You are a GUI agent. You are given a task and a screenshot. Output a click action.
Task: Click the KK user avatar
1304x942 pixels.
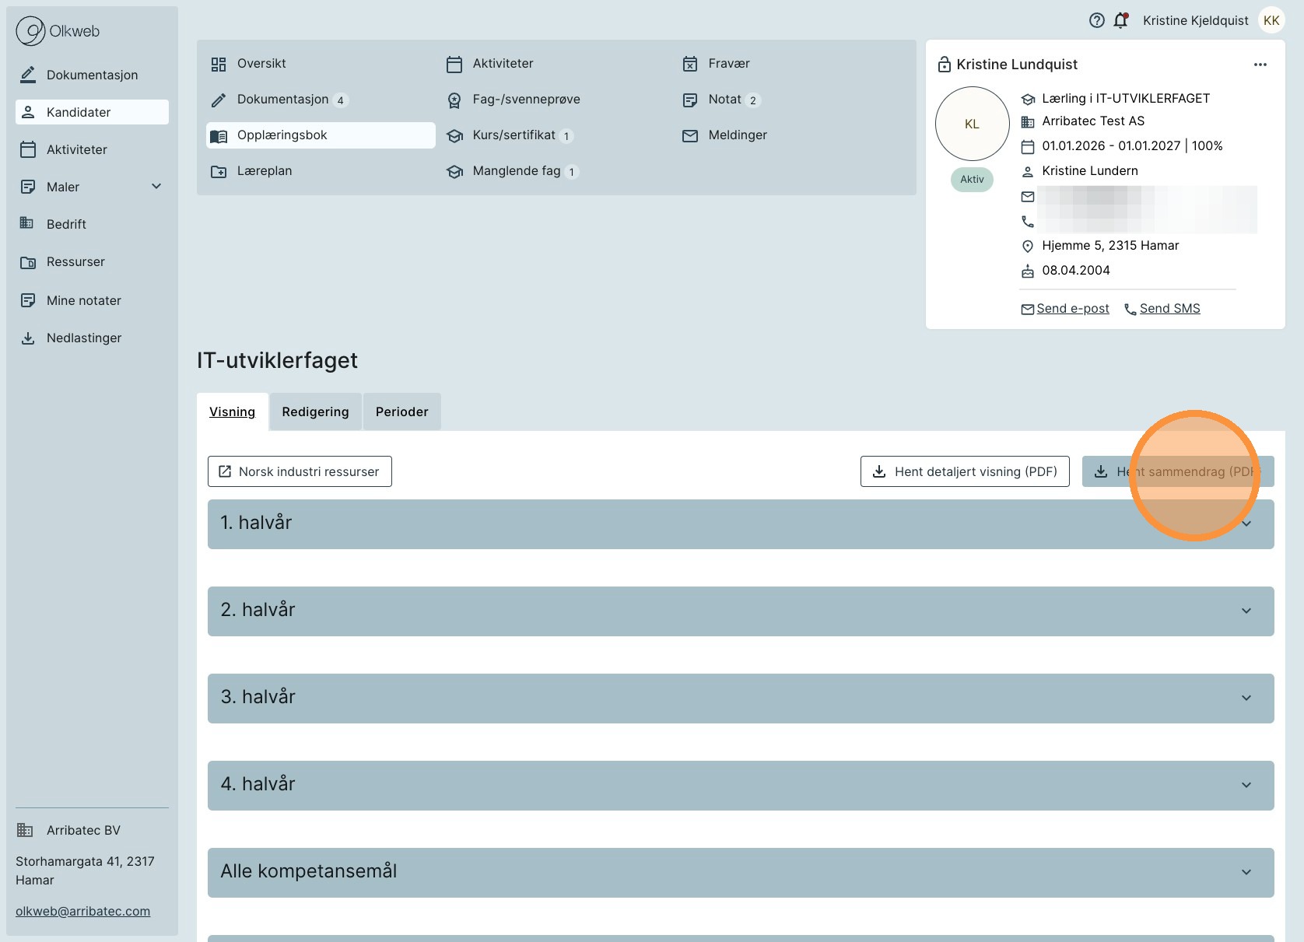click(x=1271, y=21)
